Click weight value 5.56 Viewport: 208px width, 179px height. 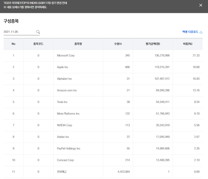point(197,125)
